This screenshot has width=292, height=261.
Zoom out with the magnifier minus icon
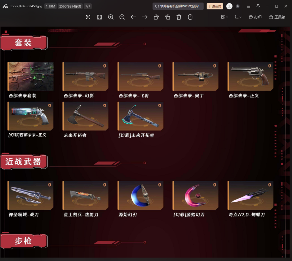tap(122, 17)
